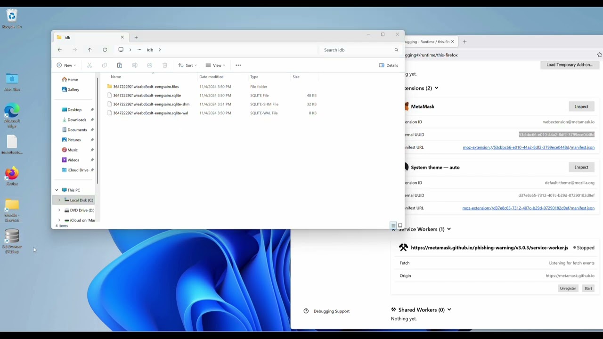The width and height of the screenshot is (603, 339).
Task: Navigate up one folder level
Action: click(x=90, y=50)
